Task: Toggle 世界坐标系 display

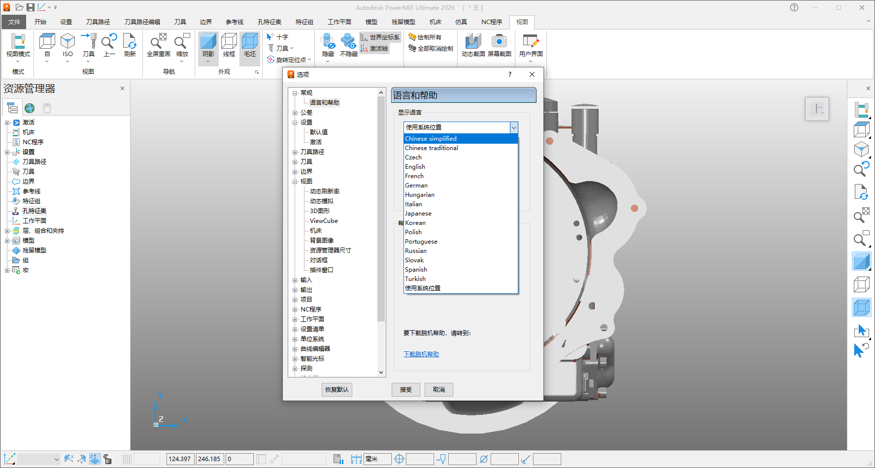Action: click(380, 37)
